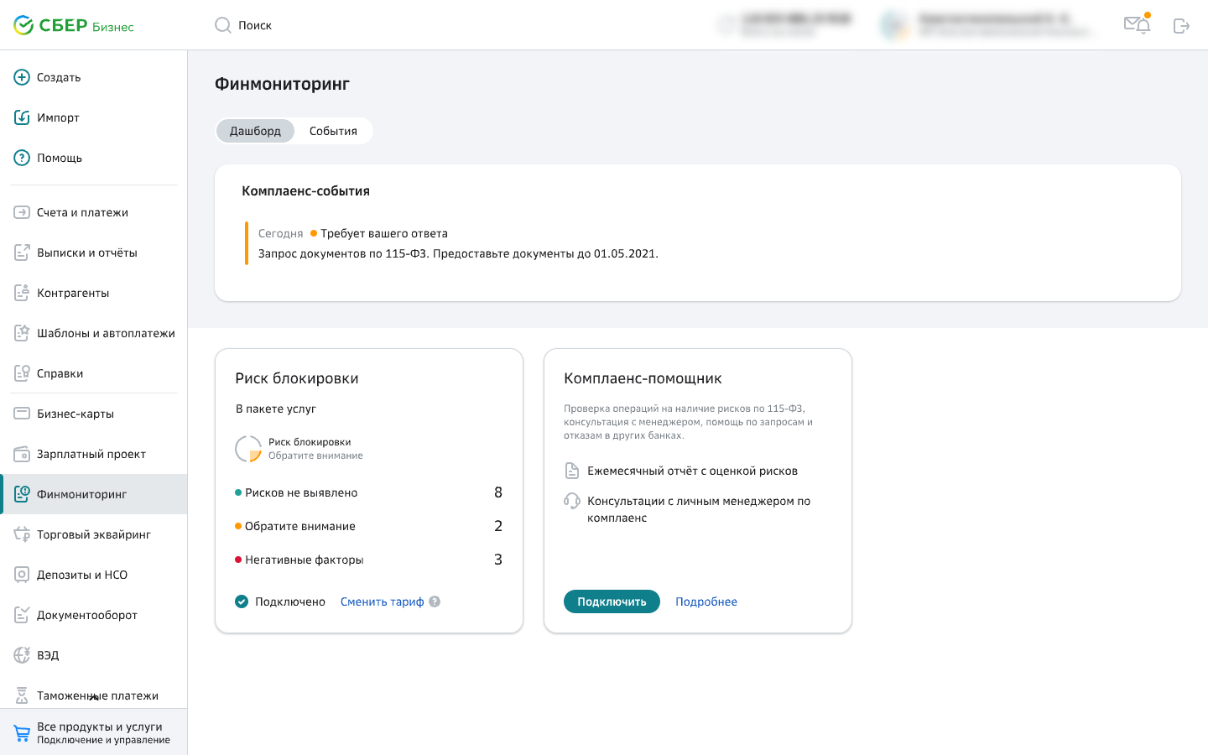Image resolution: width=1208 pixels, height=755 pixels.
Task: Open Счета и платежи menu item
Action: [x=82, y=212]
